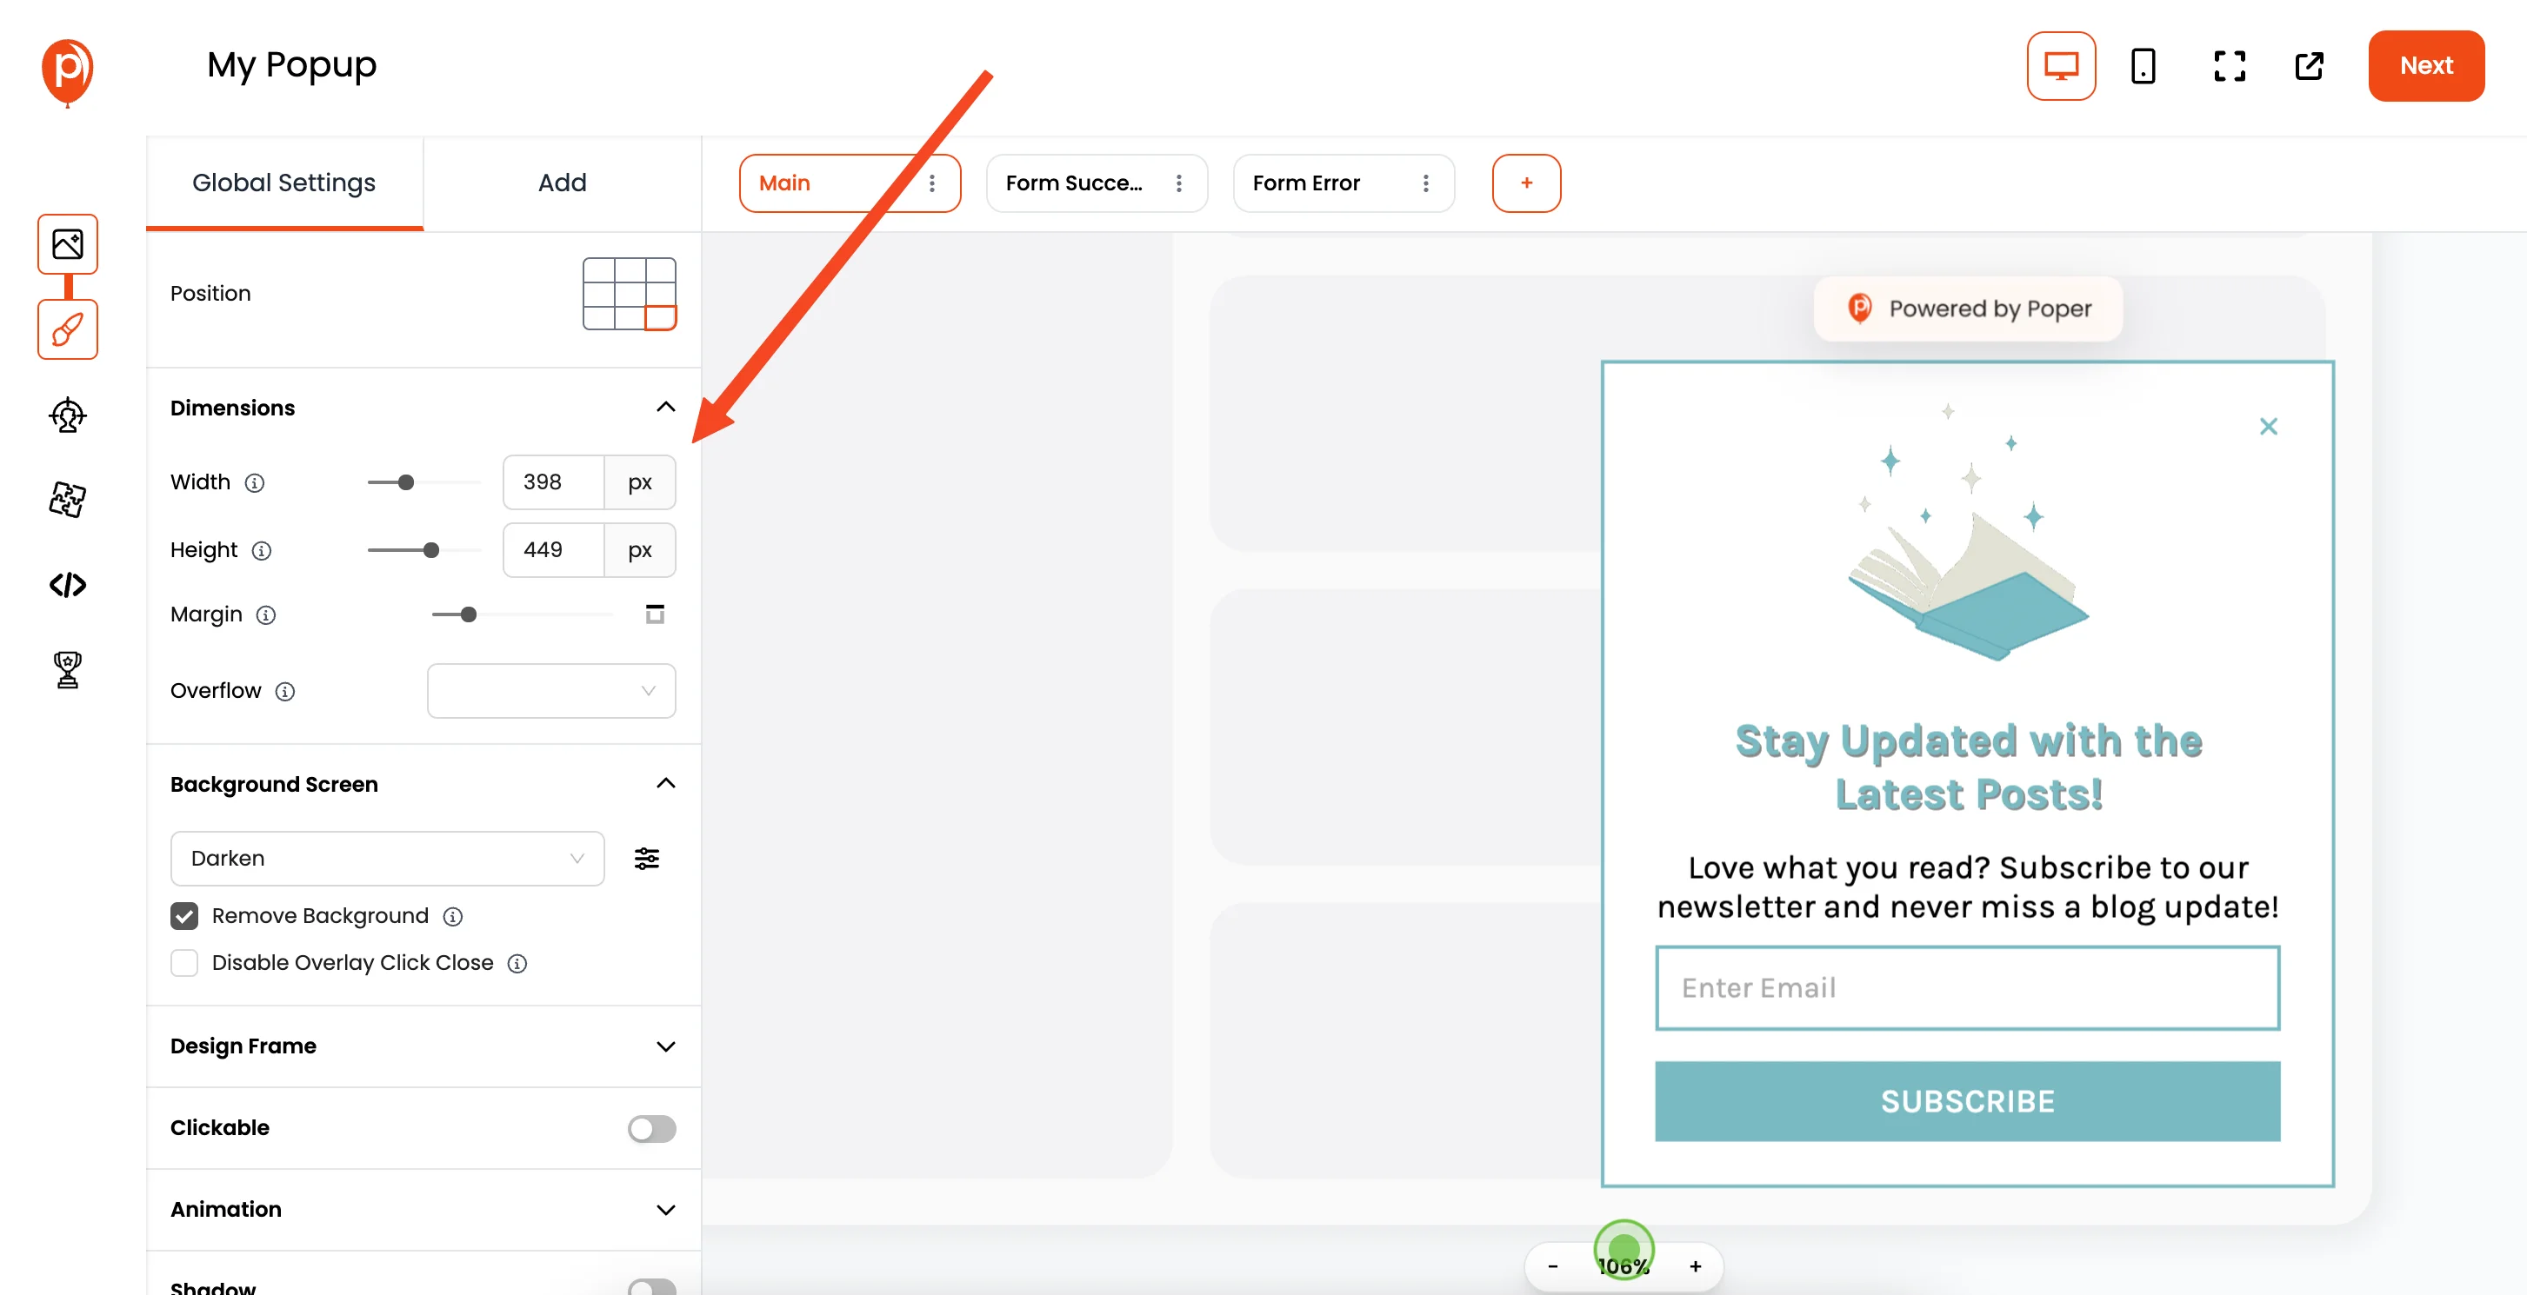Switch to the Form Success tab

coord(1077,182)
